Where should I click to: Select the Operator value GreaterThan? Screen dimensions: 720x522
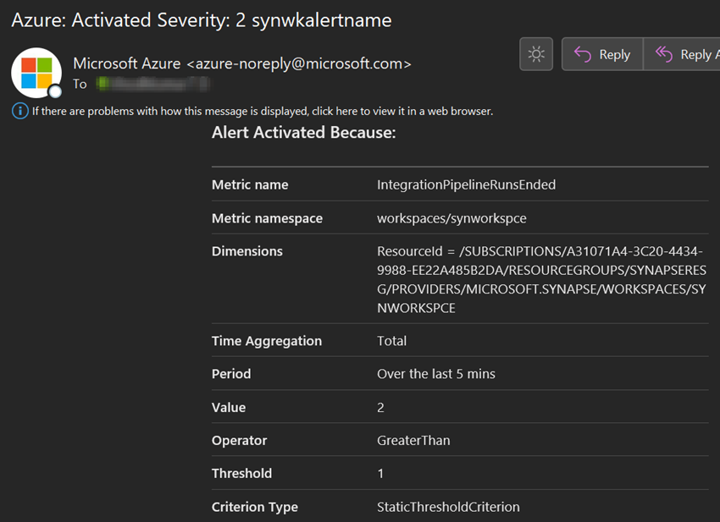pos(416,440)
